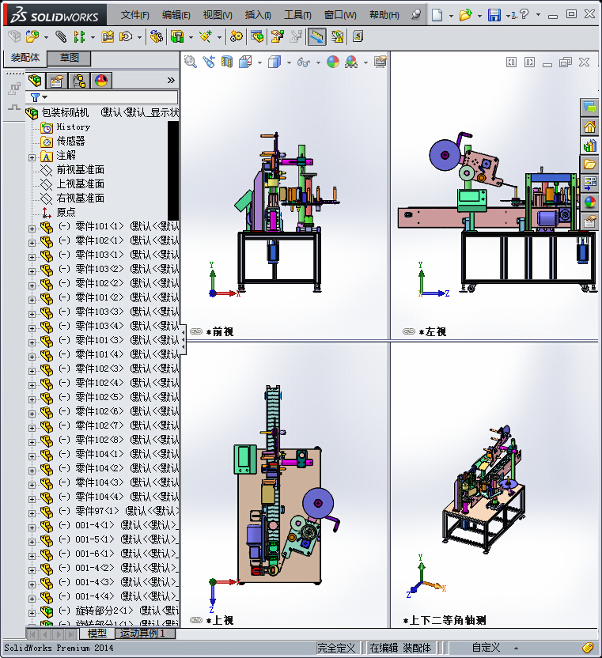Open the File Explorer folder tab

(590, 164)
